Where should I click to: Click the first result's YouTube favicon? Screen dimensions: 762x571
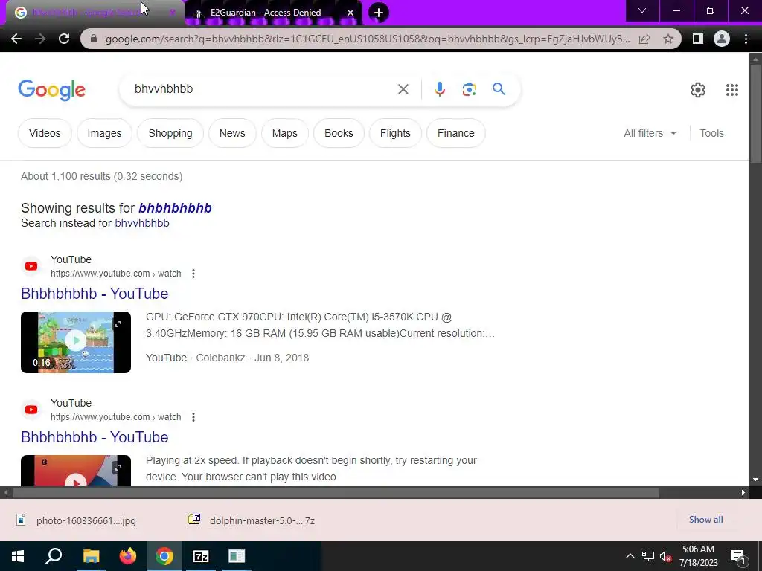point(31,266)
